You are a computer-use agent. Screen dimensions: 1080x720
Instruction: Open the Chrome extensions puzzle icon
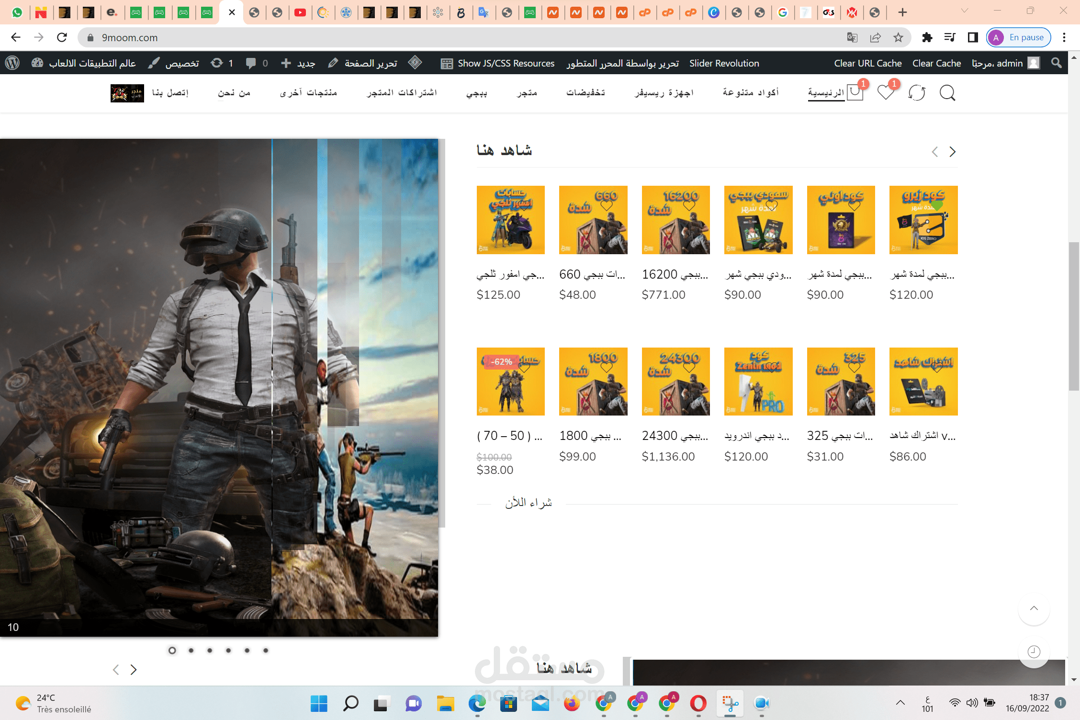(927, 37)
